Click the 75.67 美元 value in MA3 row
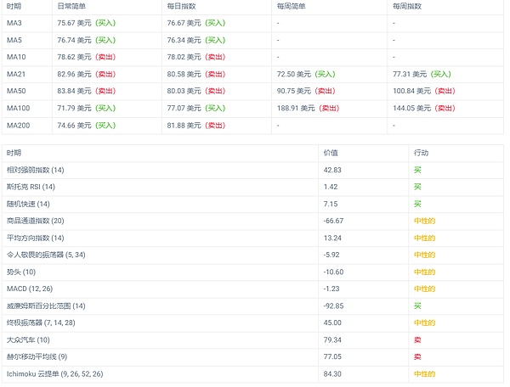 point(75,23)
